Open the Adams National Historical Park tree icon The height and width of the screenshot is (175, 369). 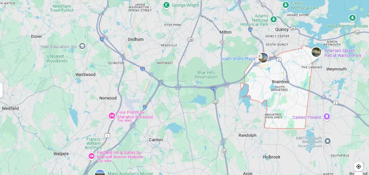pyautogui.click(x=274, y=19)
